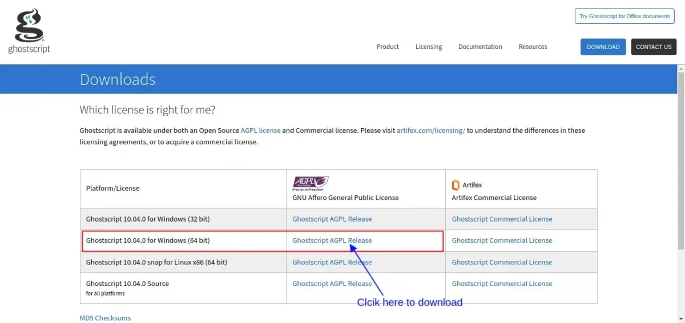The width and height of the screenshot is (685, 323).
Task: Click 'Ghostscript 10.04.0 snap for Linux x86' cell
Action: pyautogui.click(x=183, y=262)
